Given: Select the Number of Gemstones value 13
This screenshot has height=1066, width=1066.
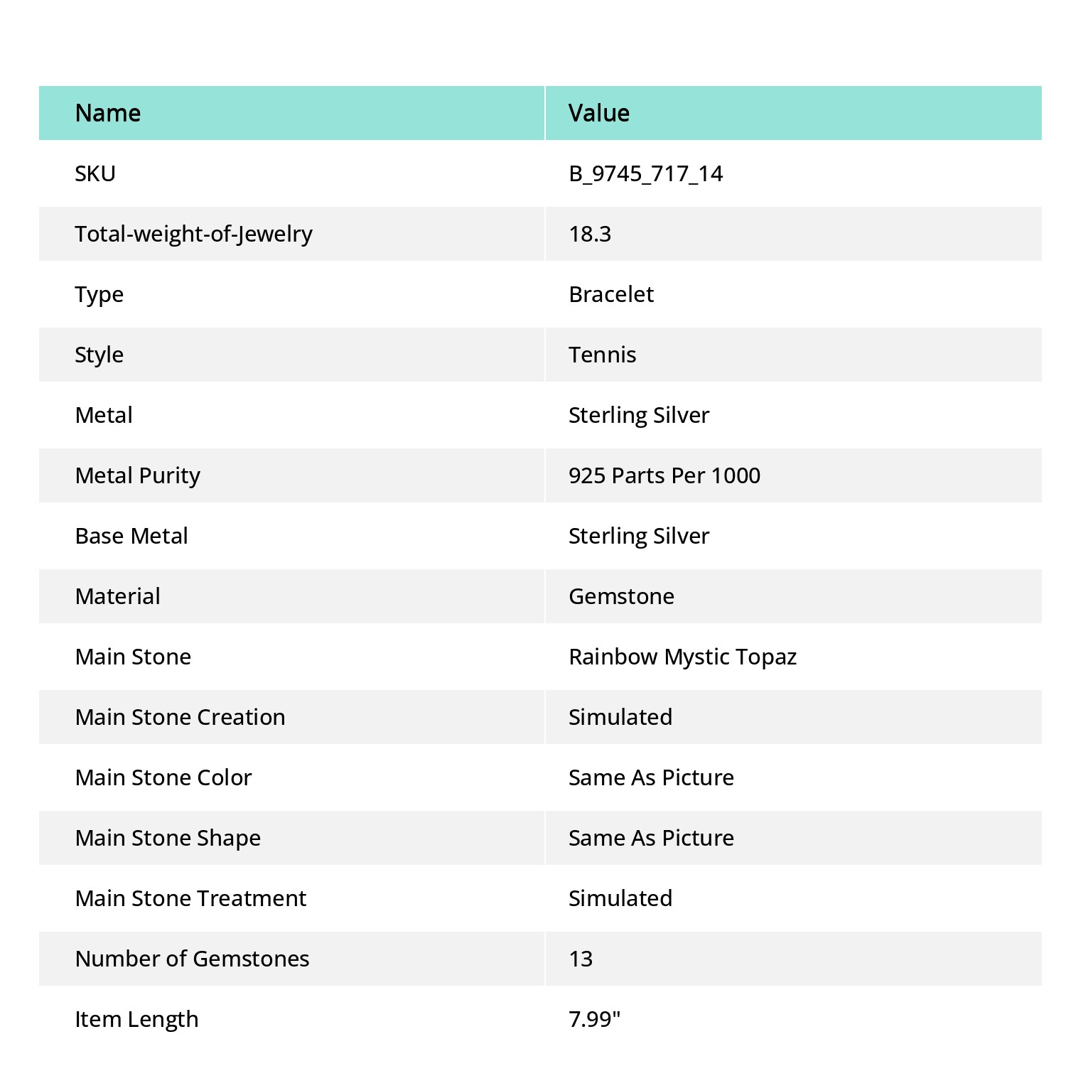Looking at the screenshot, I should coord(581,959).
